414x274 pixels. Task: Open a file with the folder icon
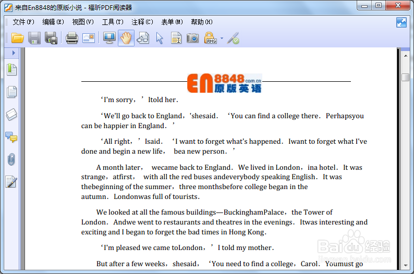[x=18, y=38]
